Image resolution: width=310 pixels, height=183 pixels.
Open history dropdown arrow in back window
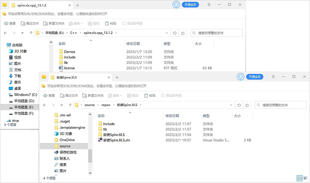click(22, 33)
